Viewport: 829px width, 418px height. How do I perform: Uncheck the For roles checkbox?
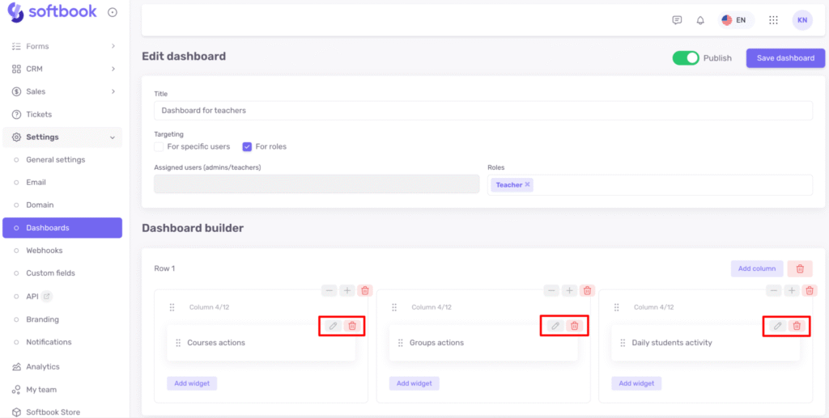pos(248,147)
